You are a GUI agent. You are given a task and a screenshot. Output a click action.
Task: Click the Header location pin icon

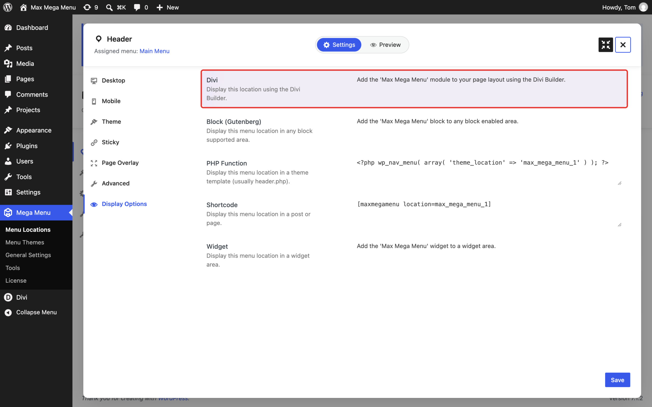(x=99, y=39)
